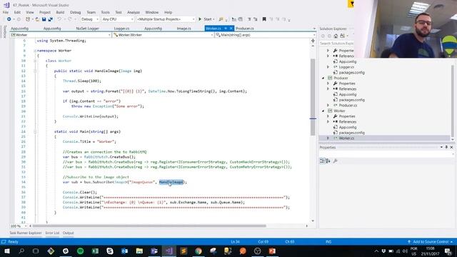Click the Search Solution Explorer field

(336, 43)
